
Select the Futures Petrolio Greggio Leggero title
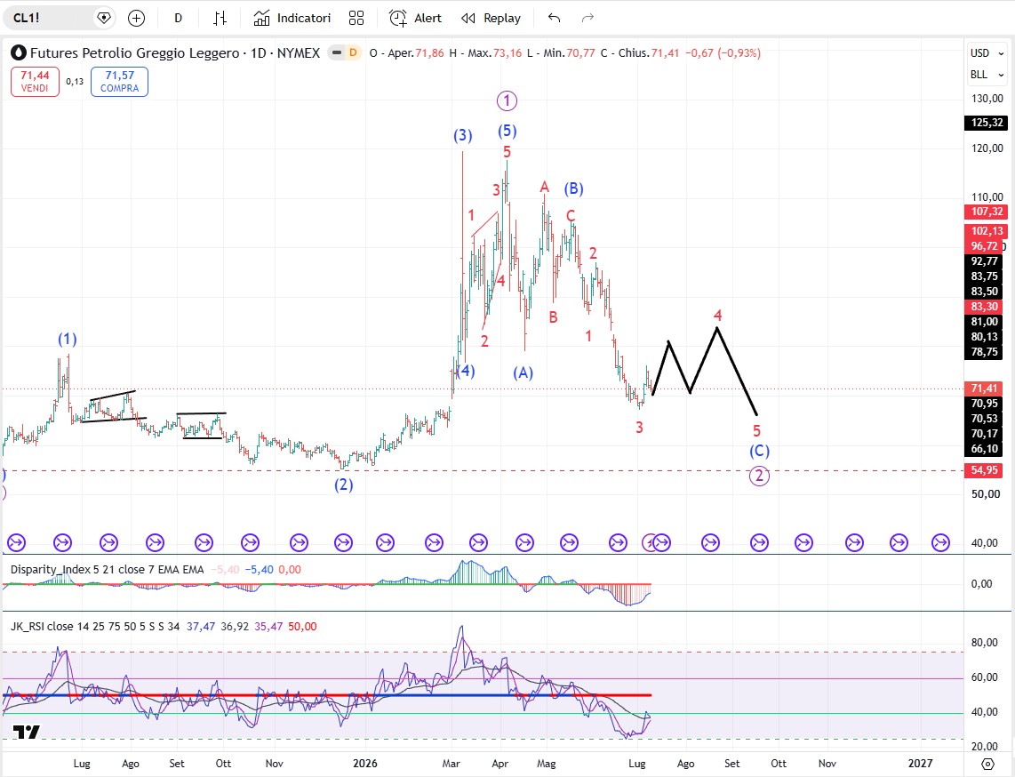coord(134,53)
